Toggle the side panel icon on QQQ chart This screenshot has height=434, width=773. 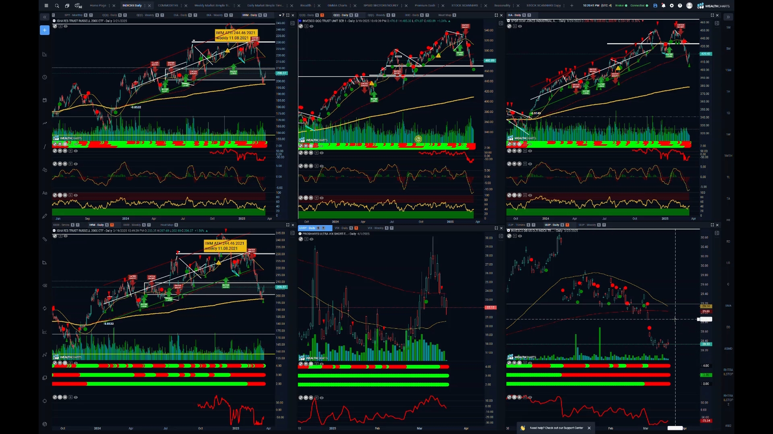pyautogui.click(x=501, y=23)
